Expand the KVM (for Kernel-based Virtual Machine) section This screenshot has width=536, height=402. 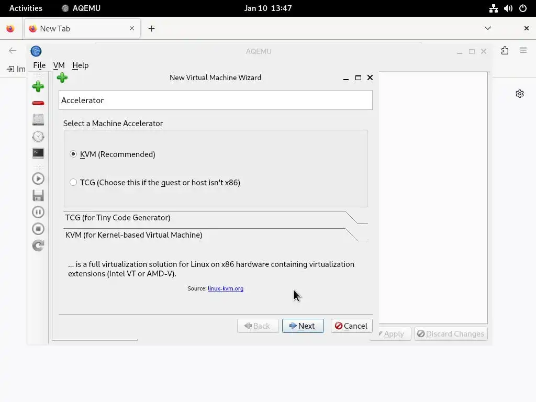(215, 235)
